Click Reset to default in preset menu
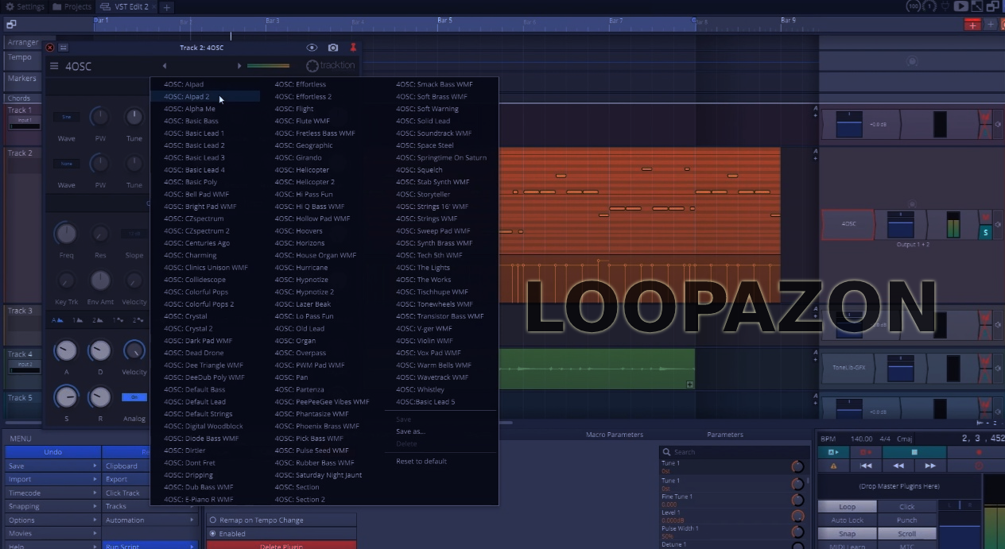Viewport: 1005px width, 549px height. (421, 462)
